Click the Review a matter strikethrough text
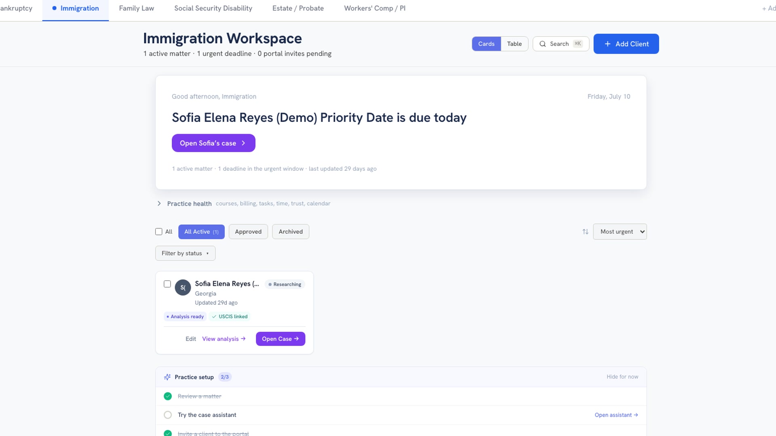Viewport: 776px width, 436px height. pos(200,396)
